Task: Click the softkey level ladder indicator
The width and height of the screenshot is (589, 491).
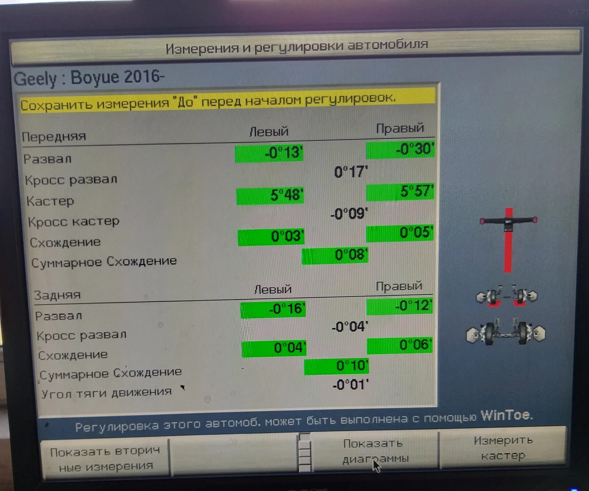Action: [305, 453]
